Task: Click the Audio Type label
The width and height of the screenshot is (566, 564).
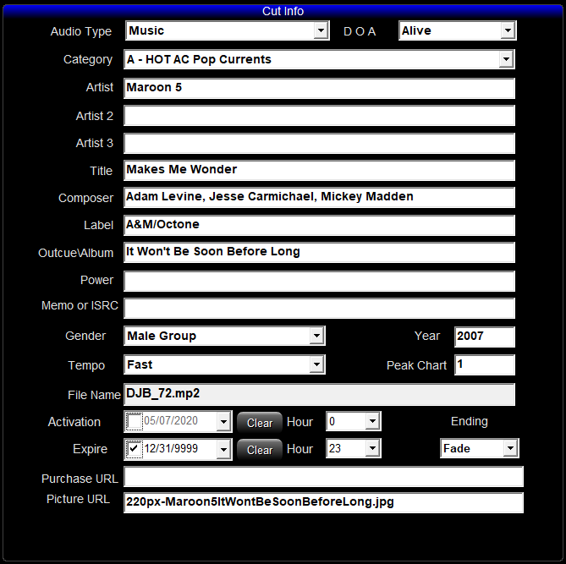Action: [x=81, y=31]
